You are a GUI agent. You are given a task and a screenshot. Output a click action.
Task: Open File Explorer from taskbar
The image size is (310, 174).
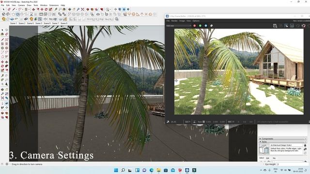[158, 170]
